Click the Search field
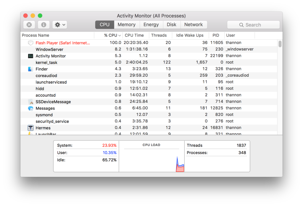This screenshot has height=206, width=303. pos(253,25)
